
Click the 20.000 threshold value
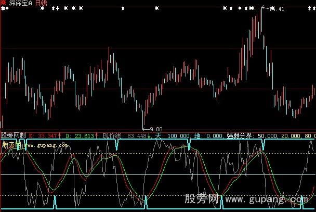[x=291, y=135]
